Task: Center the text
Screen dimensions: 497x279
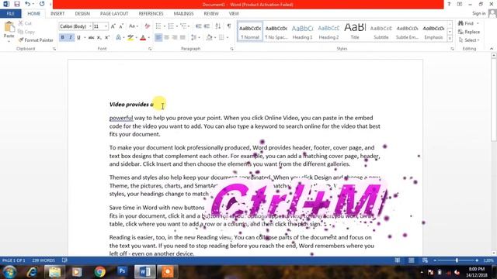Action: coord(166,38)
